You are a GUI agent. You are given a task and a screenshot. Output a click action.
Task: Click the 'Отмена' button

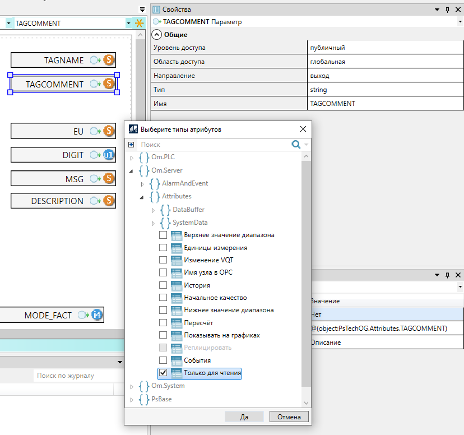point(289,417)
